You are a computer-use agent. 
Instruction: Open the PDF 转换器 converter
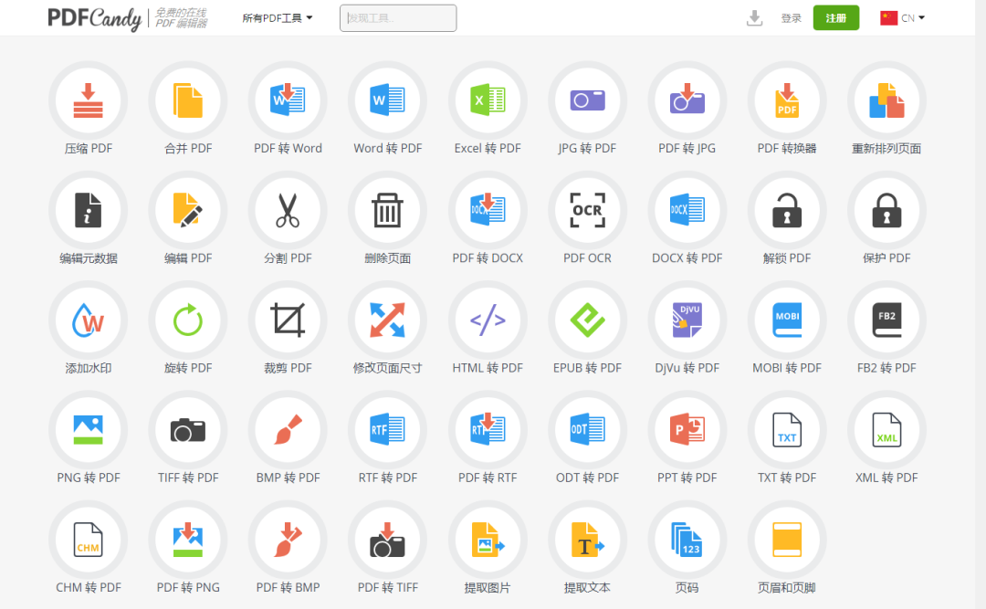pyautogui.click(x=787, y=100)
